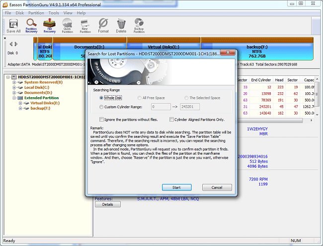Open the Tools menu

tap(54, 13)
